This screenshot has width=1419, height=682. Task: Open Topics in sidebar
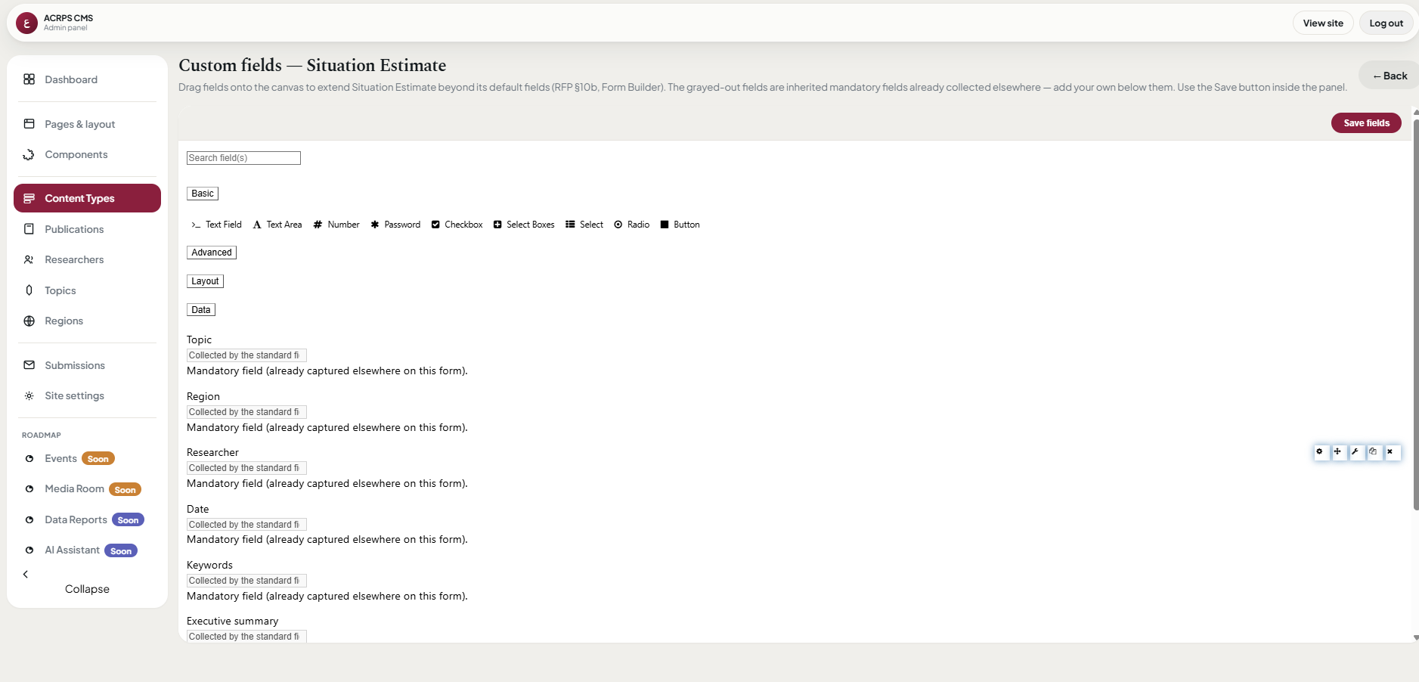point(87,290)
